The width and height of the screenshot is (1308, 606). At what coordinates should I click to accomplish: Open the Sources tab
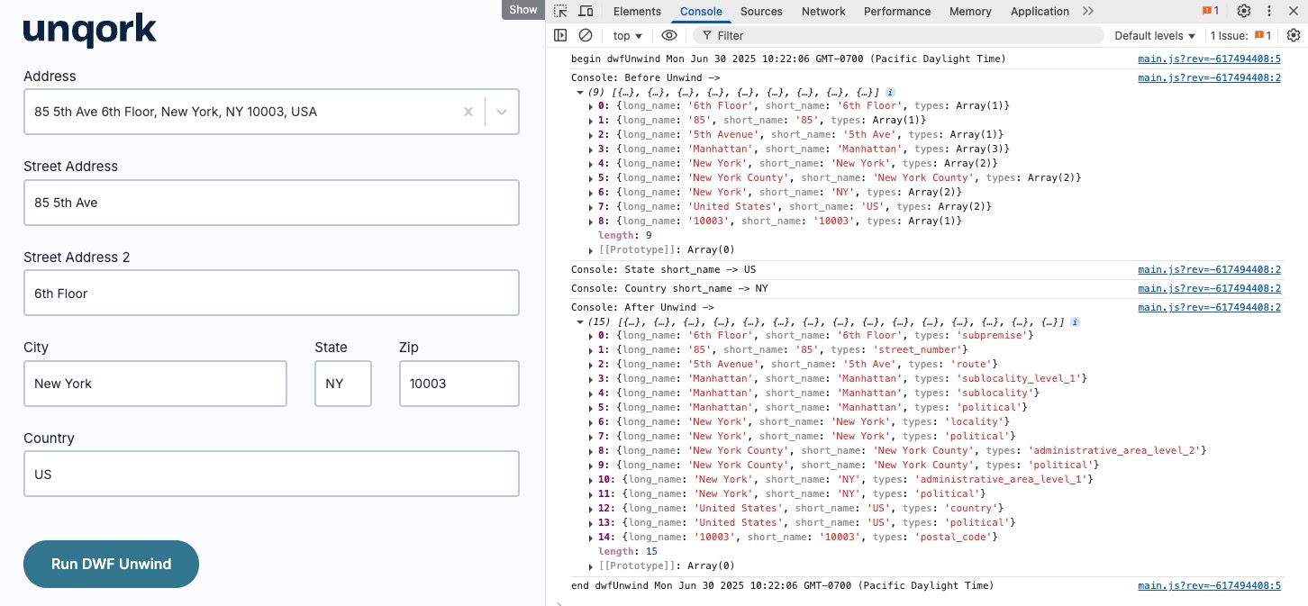click(761, 11)
